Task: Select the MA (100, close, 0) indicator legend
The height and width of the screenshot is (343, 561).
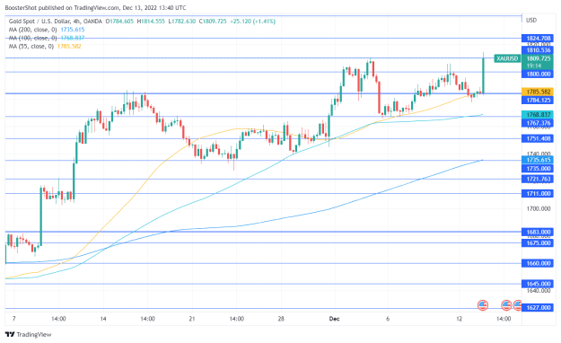Action: [32, 38]
